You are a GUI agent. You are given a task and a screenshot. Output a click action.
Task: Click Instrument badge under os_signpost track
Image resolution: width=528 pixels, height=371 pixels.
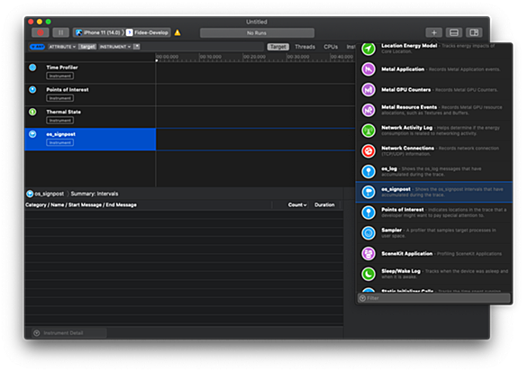click(x=60, y=143)
